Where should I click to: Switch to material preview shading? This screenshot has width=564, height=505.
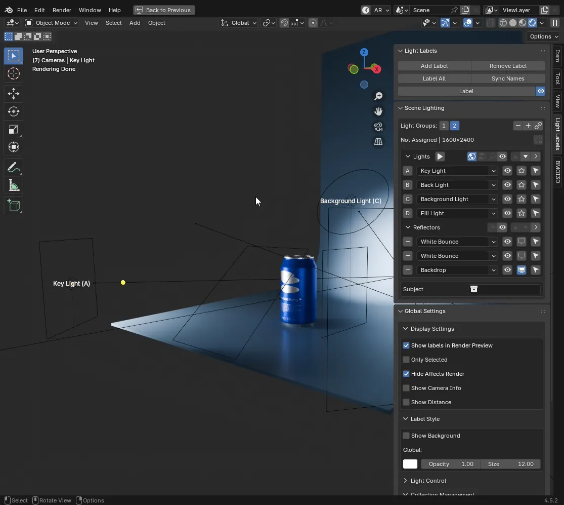point(523,23)
